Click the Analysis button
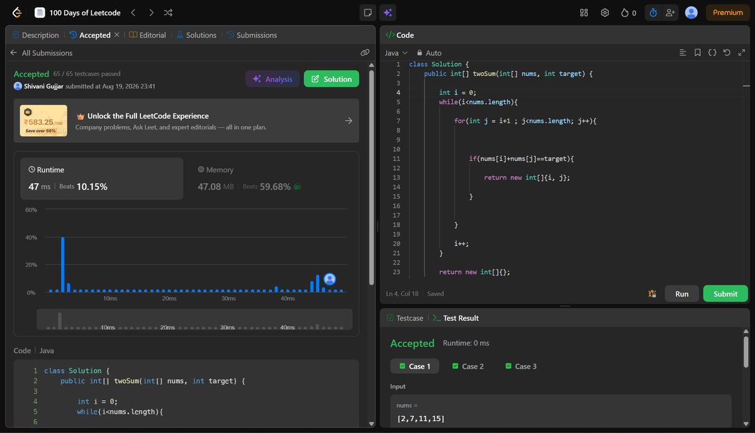 (272, 79)
